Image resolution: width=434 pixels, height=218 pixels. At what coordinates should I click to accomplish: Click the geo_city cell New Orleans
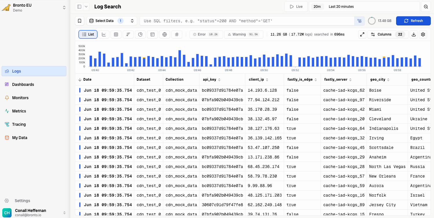pyautogui.click(x=382, y=176)
